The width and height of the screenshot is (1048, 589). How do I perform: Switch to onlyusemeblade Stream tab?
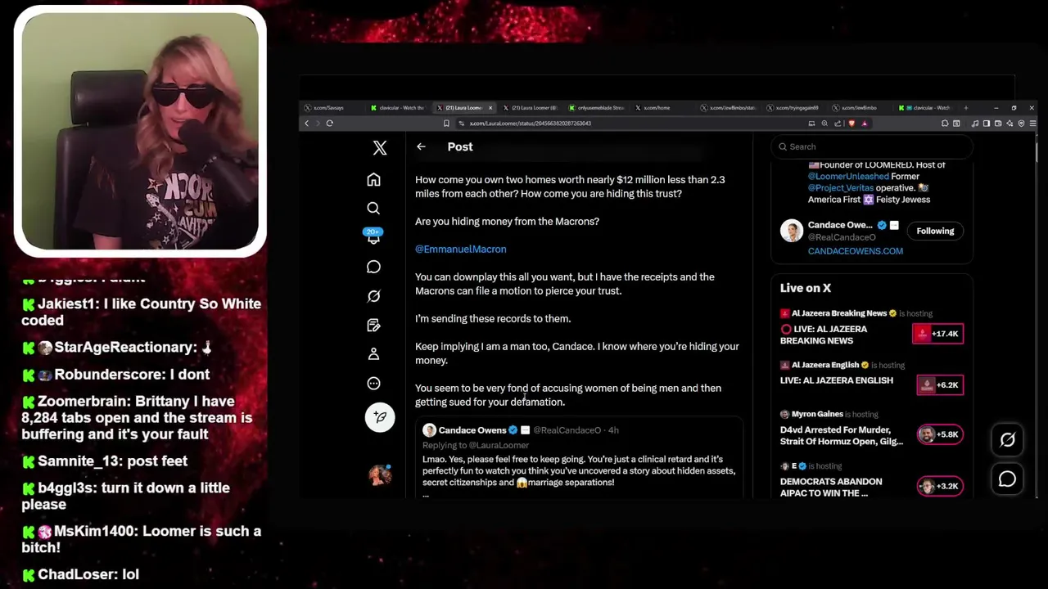[597, 108]
